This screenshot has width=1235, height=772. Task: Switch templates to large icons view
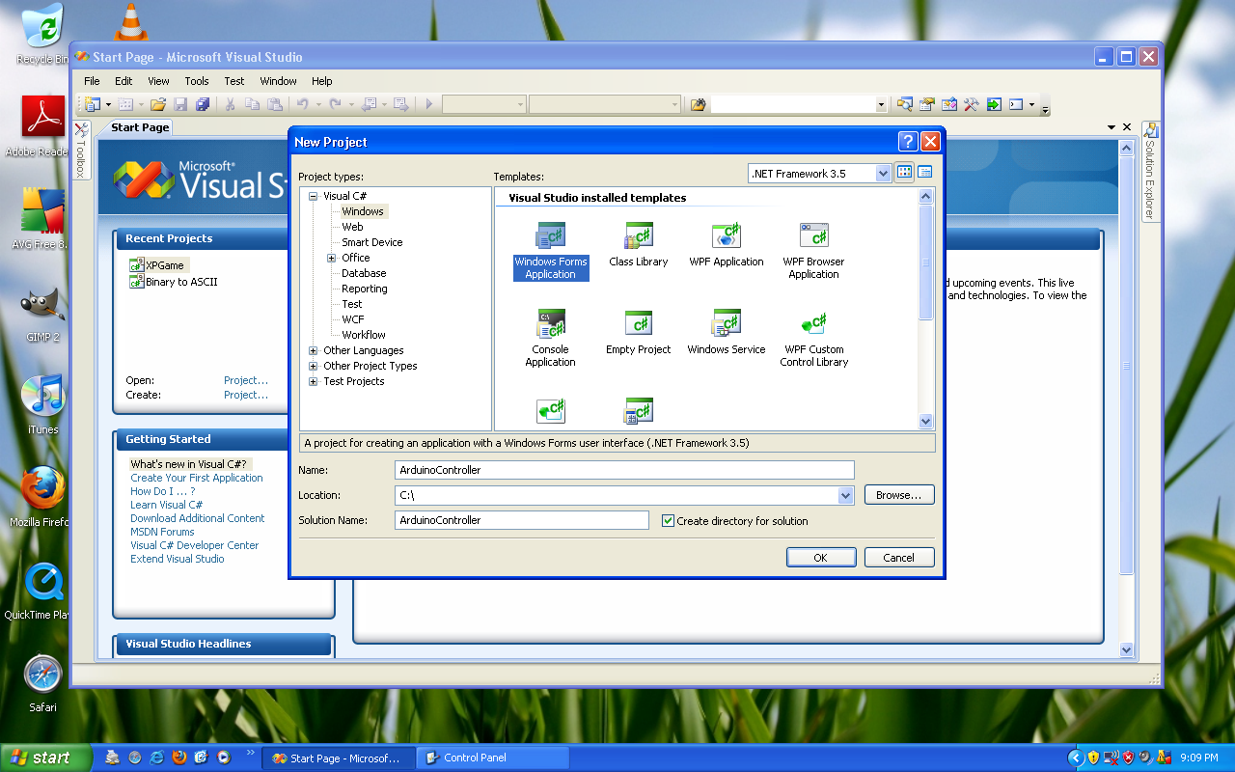click(905, 173)
